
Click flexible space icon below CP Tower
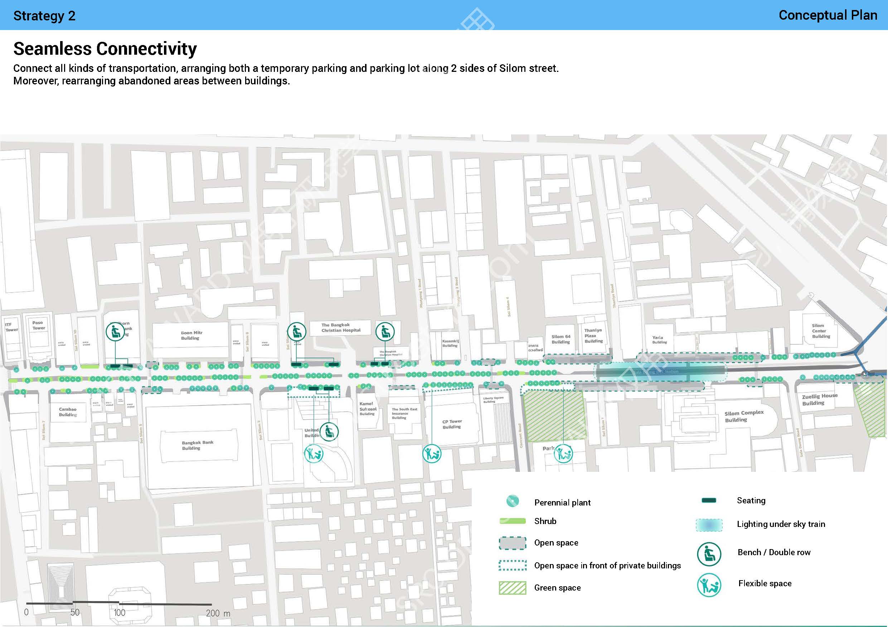(x=432, y=454)
